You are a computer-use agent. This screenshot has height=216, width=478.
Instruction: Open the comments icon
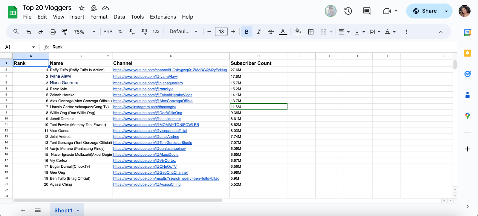[367, 11]
